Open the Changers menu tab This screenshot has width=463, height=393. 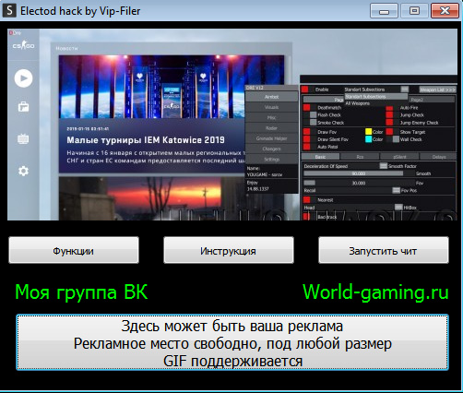[x=272, y=149]
